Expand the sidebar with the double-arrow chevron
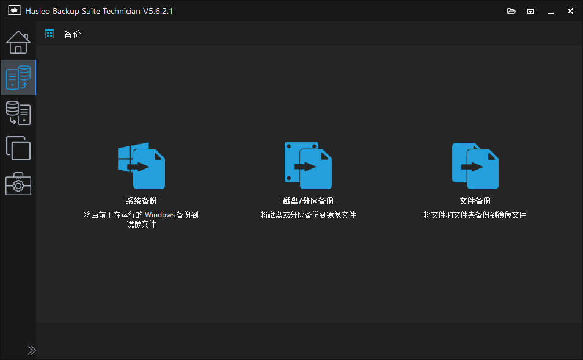The image size is (583, 360). [x=32, y=350]
